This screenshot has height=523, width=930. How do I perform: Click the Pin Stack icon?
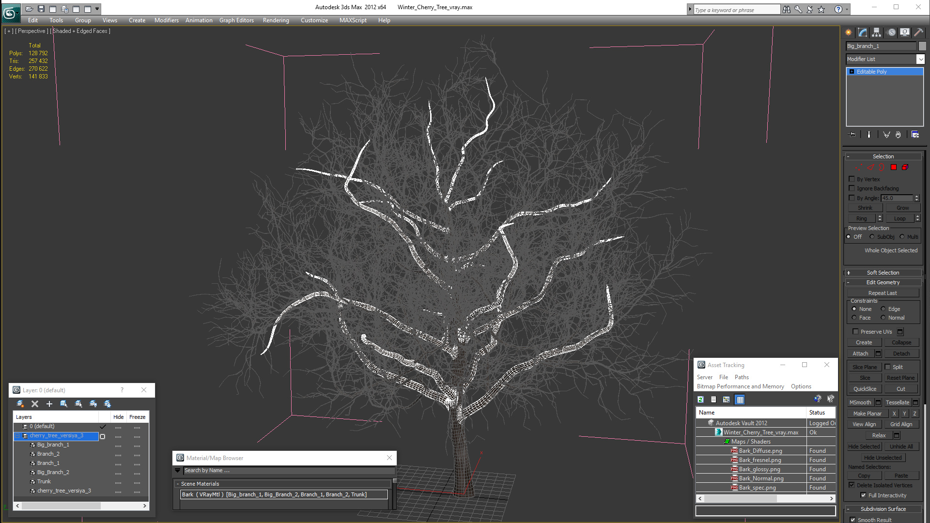[x=852, y=135]
